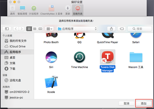Open the 智能清理 preferences tab
Viewport: 154px width, 109px height.
(22, 10)
